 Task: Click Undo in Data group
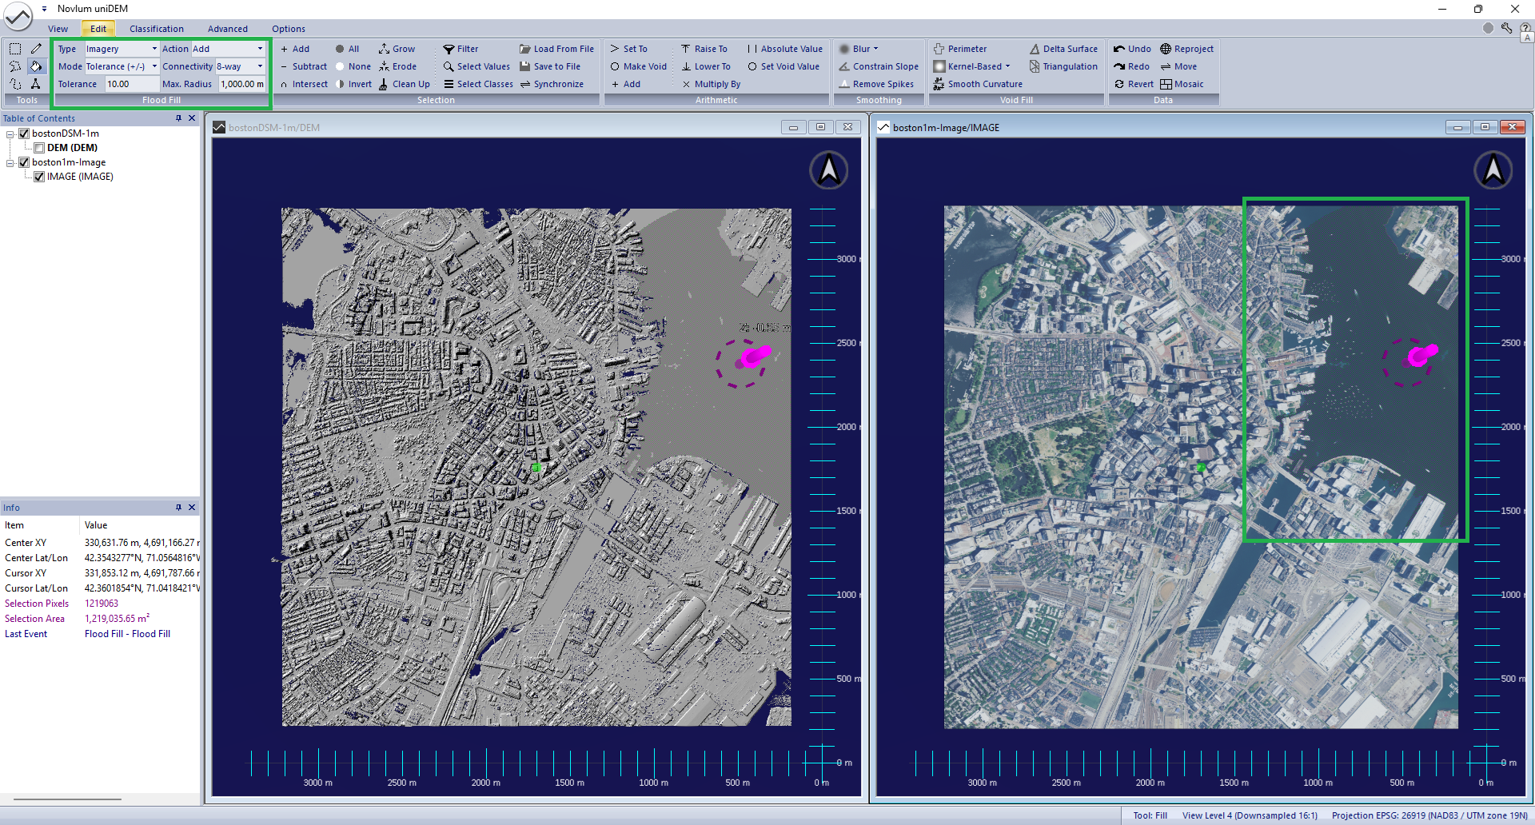pyautogui.click(x=1133, y=49)
